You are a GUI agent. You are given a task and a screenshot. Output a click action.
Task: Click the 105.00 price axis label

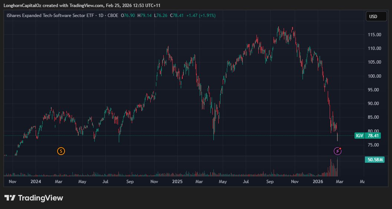374,62
